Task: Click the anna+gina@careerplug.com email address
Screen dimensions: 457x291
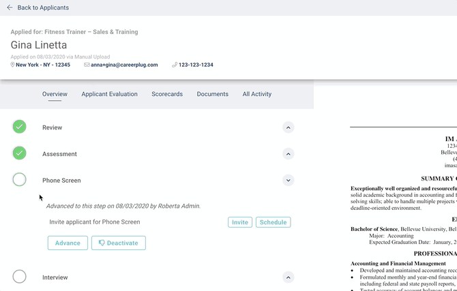Action: point(125,65)
